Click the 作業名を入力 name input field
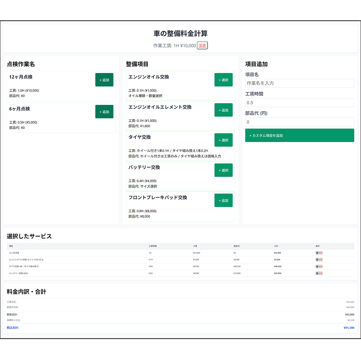 pos(299,83)
